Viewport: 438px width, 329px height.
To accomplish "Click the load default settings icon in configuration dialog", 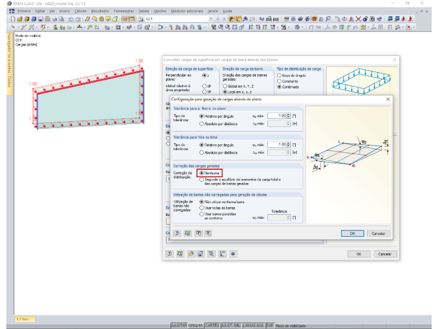I will pyautogui.click(x=198, y=233).
